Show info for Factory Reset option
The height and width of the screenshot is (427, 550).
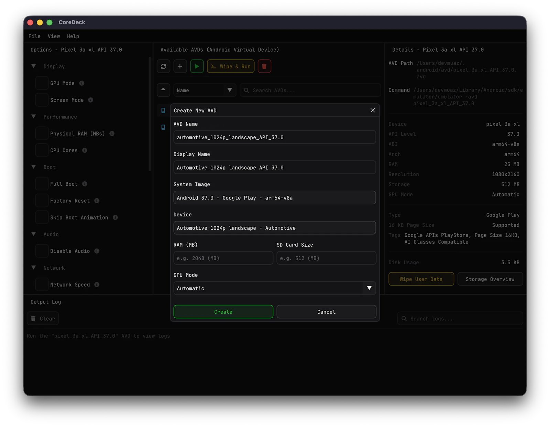[97, 201]
